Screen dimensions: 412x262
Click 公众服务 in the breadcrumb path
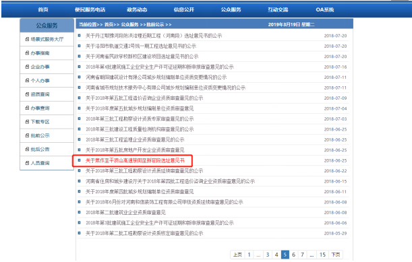point(129,24)
